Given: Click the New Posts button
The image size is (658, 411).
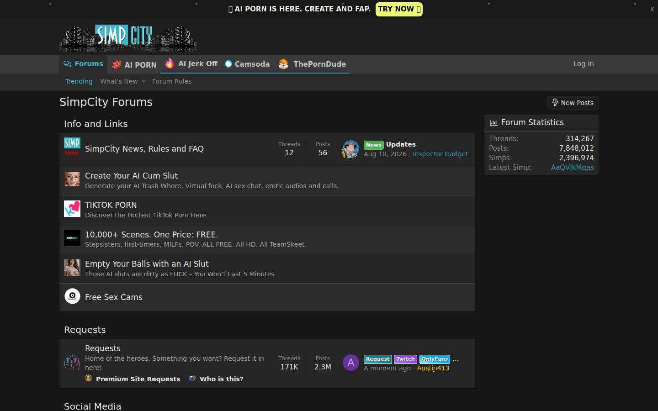Looking at the screenshot, I should (573, 103).
